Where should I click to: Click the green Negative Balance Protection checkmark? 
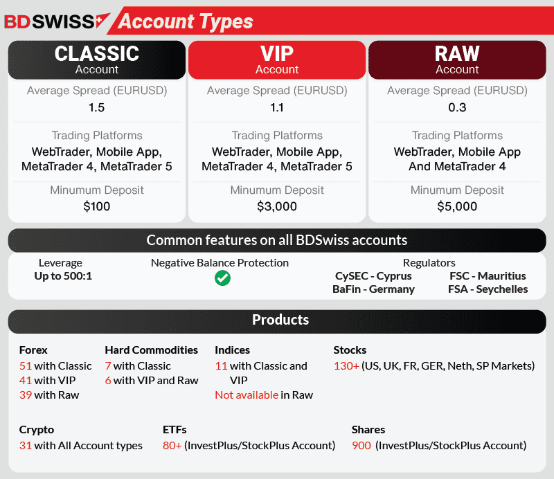click(x=222, y=278)
